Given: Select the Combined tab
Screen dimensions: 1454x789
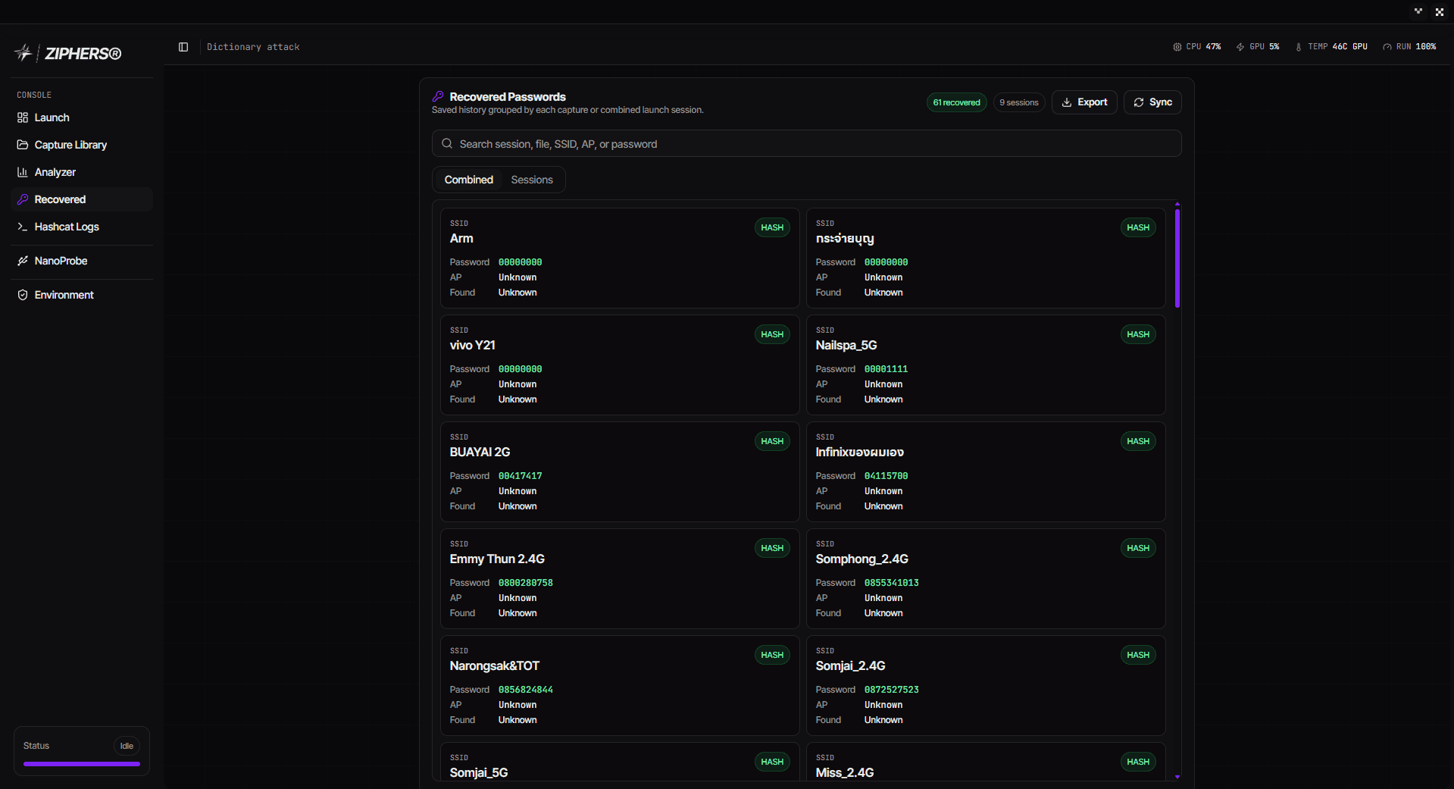Looking at the screenshot, I should pyautogui.click(x=468, y=180).
